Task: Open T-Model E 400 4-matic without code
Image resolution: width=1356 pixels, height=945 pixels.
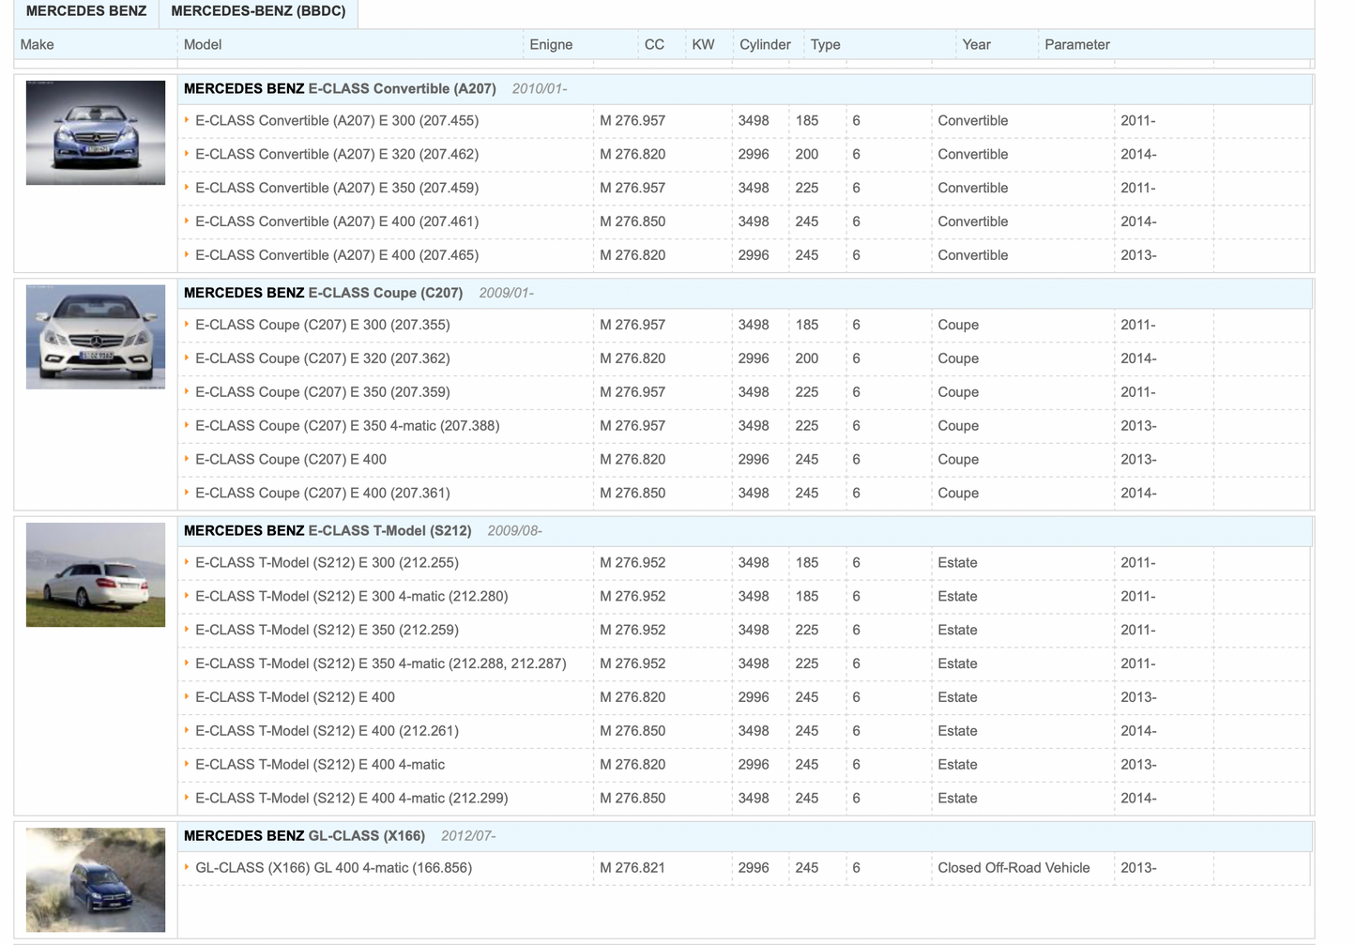Action: coord(320,765)
